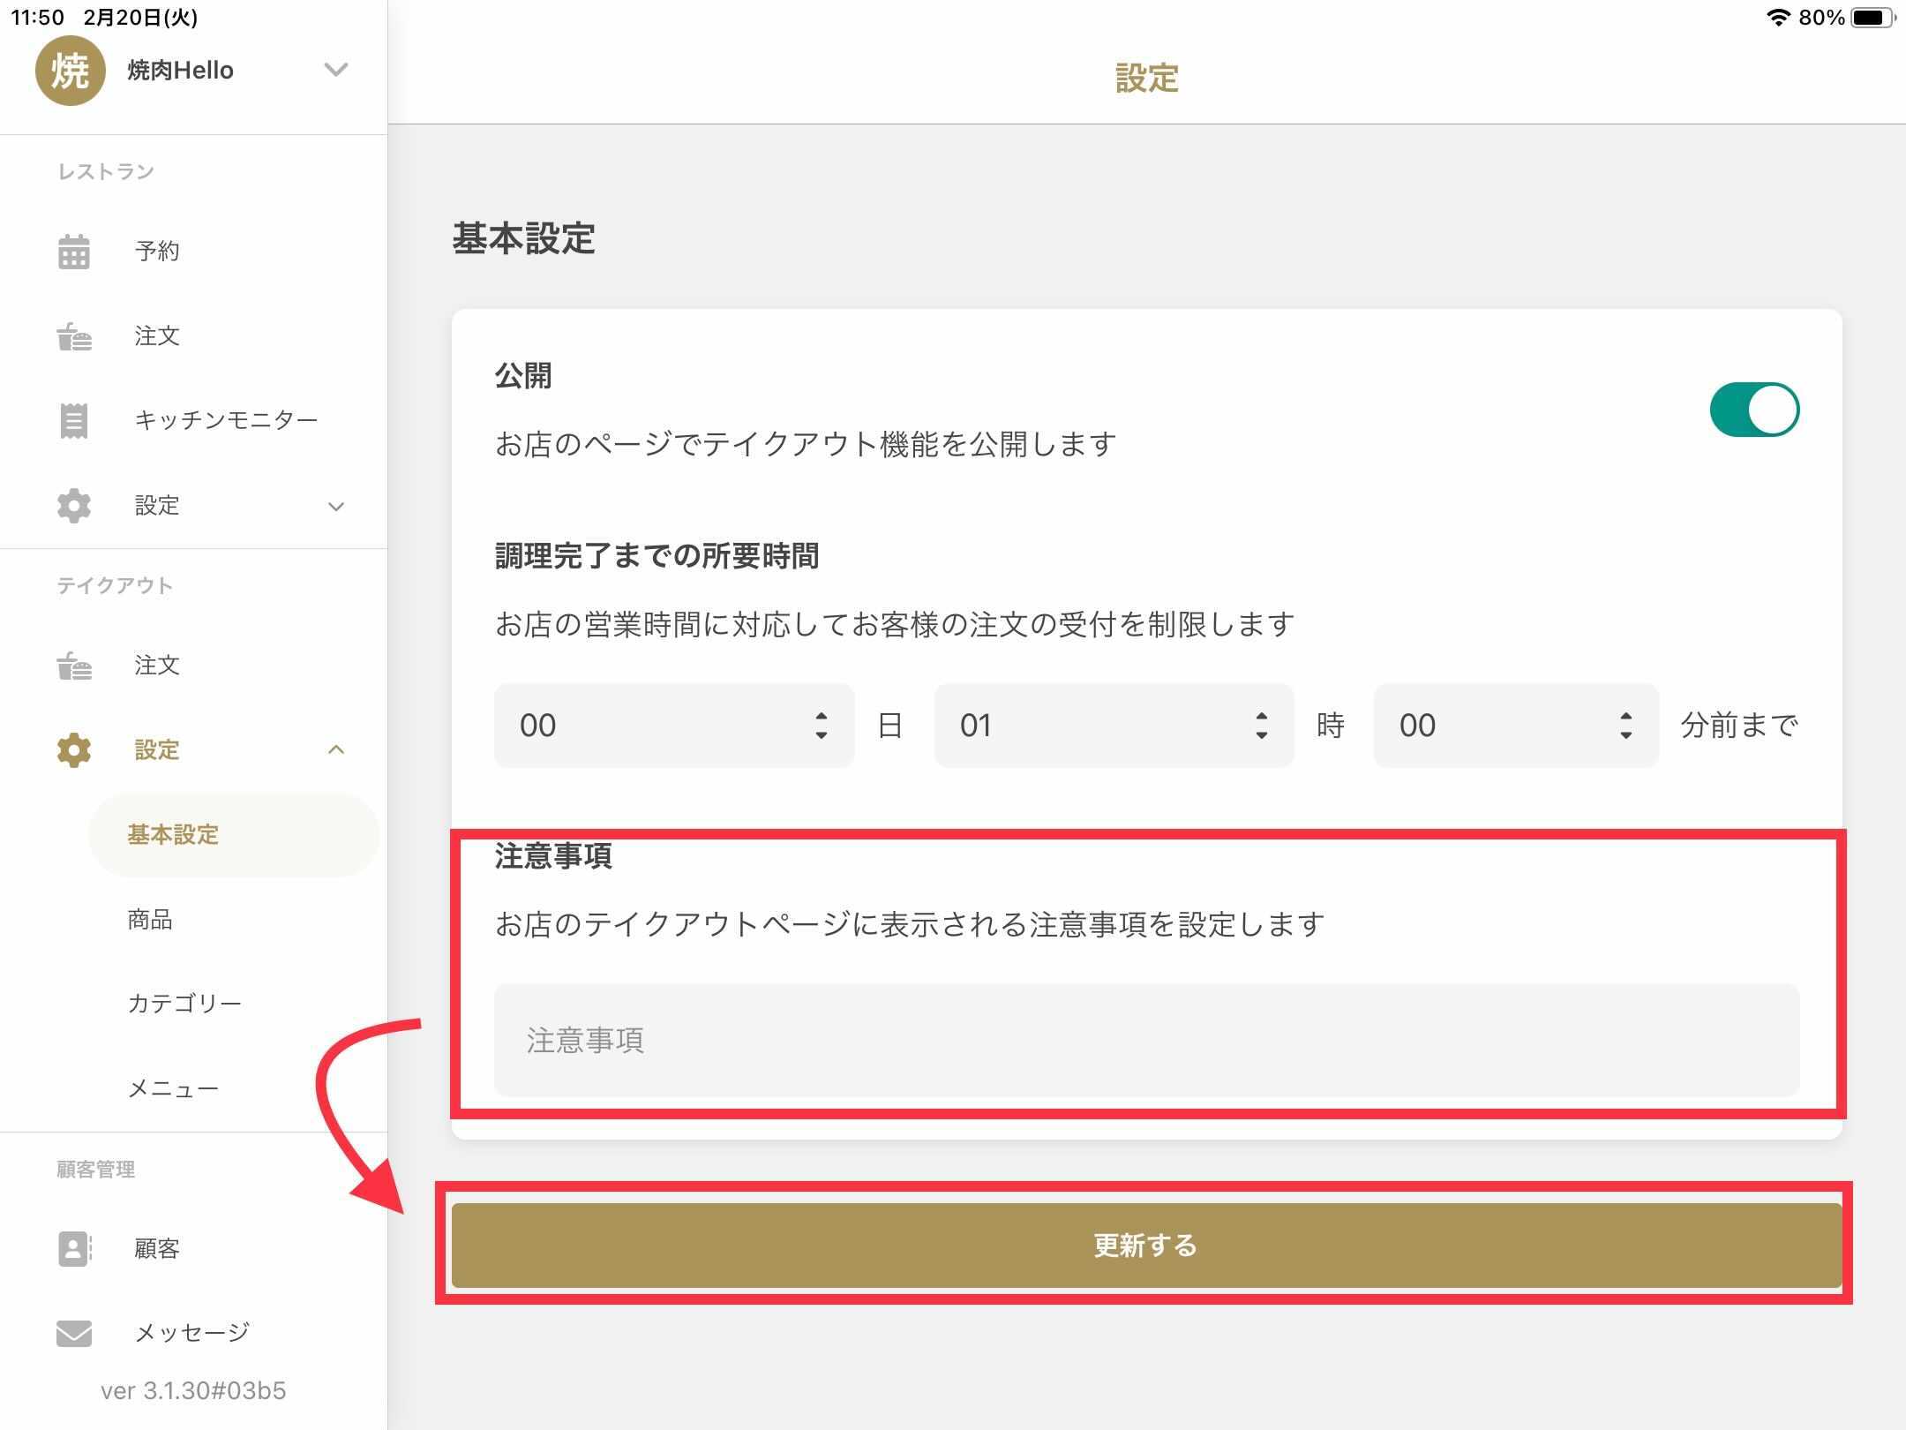The image size is (1906, 1430).
Task: Open the 顧客 contact card icon
Action: click(x=74, y=1249)
